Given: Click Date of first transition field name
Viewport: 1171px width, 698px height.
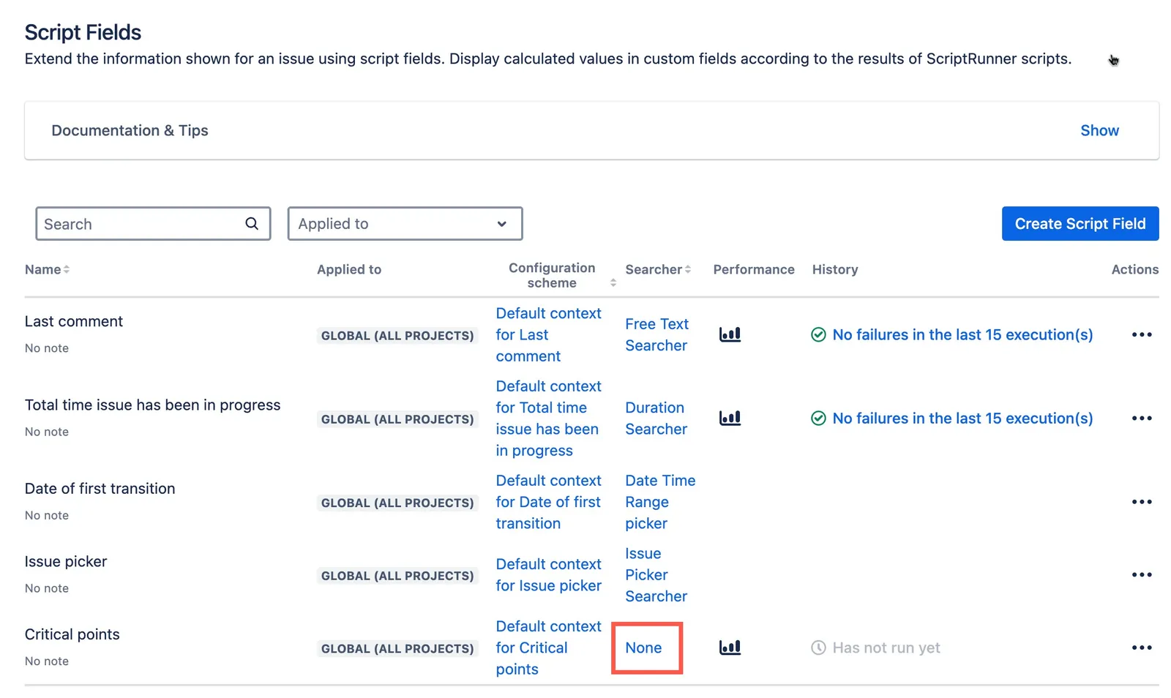Looking at the screenshot, I should click(x=100, y=488).
